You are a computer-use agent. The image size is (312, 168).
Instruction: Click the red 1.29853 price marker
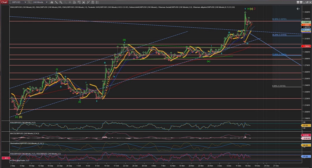306,46
